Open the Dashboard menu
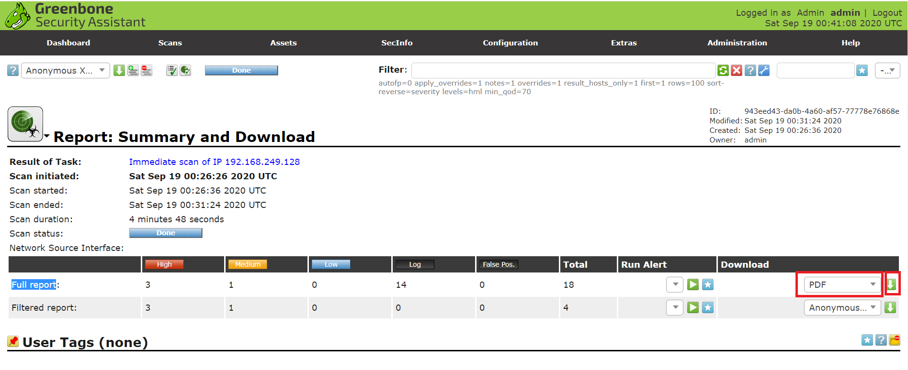This screenshot has width=908, height=370. click(x=68, y=43)
